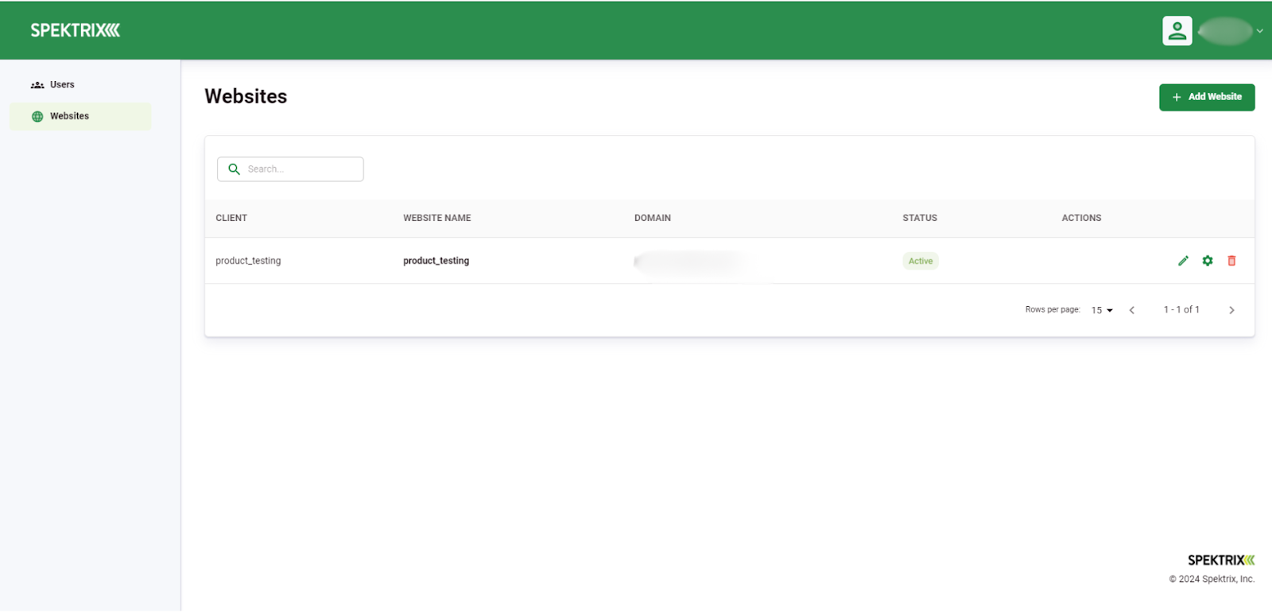
Task: Click the 2024 Spektrix, Inc. copyright text
Action: pos(1212,580)
